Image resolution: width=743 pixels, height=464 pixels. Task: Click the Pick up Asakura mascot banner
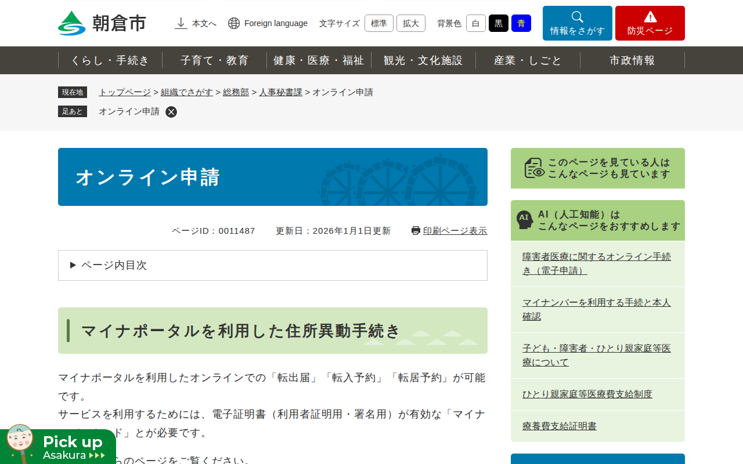point(58,447)
